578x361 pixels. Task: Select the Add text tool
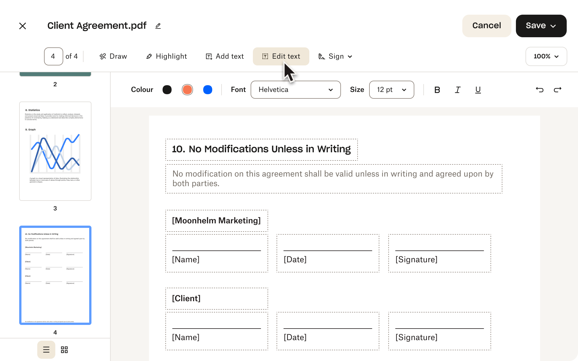click(x=225, y=56)
